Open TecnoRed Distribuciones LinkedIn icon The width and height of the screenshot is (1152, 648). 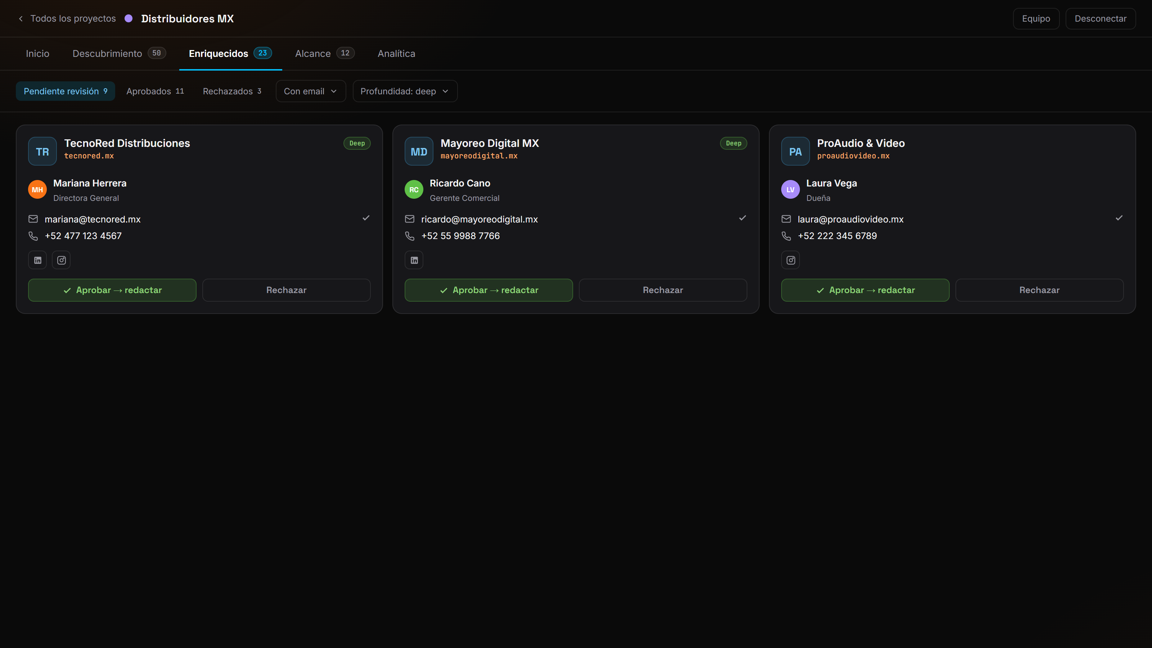37,260
